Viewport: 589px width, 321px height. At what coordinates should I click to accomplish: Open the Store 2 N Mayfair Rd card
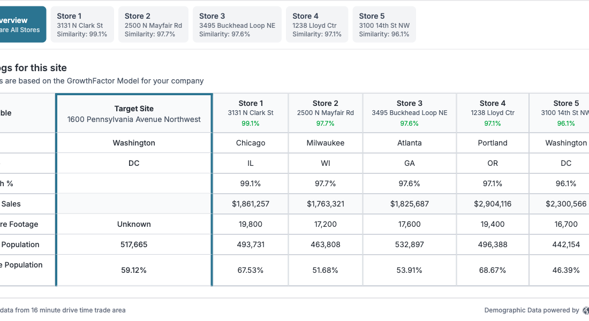(153, 24)
